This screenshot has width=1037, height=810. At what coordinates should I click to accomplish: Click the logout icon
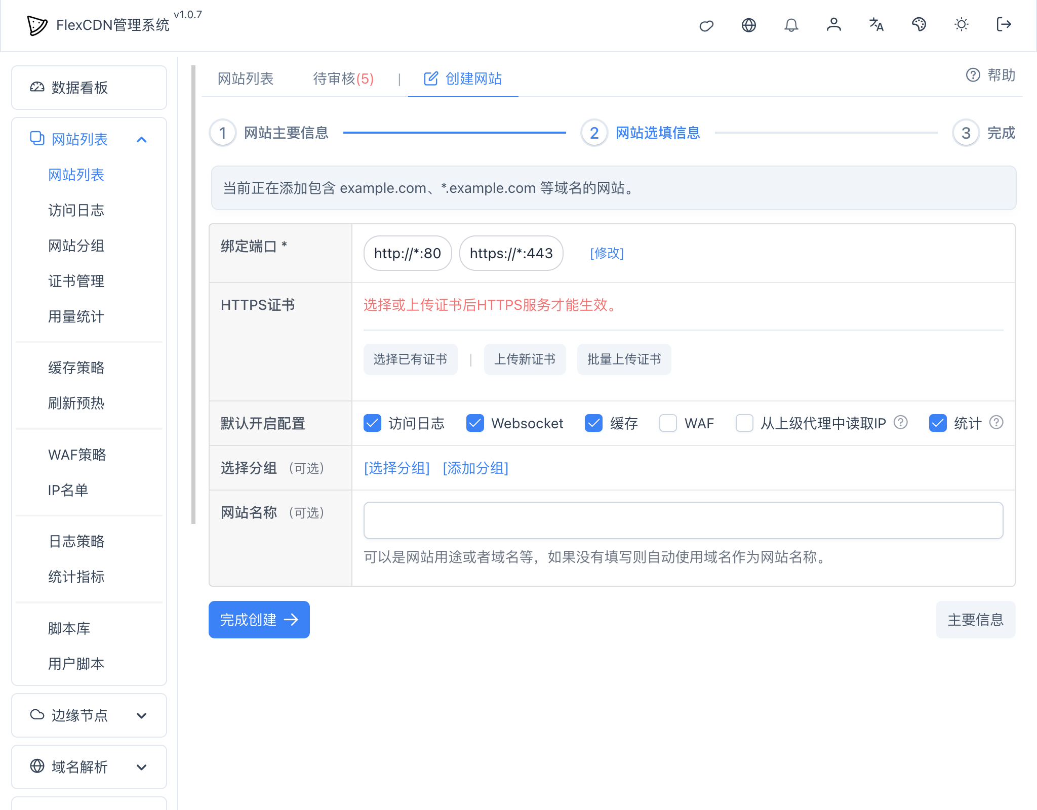point(1004,25)
